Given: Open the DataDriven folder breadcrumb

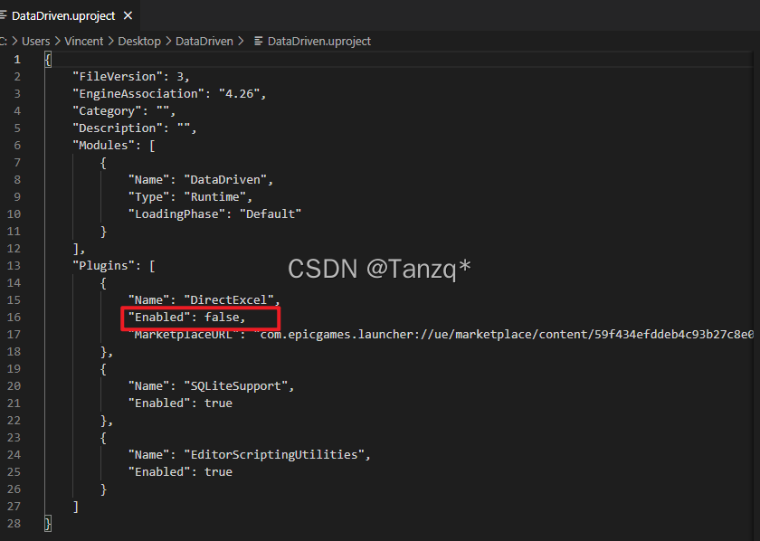Looking at the screenshot, I should [x=204, y=42].
